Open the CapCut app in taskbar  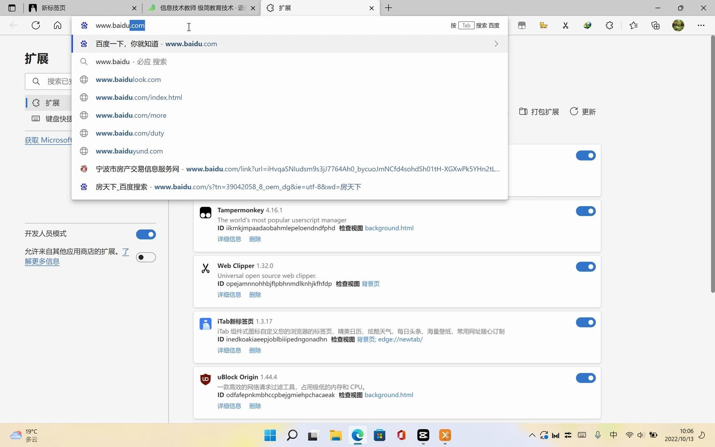pyautogui.click(x=423, y=435)
